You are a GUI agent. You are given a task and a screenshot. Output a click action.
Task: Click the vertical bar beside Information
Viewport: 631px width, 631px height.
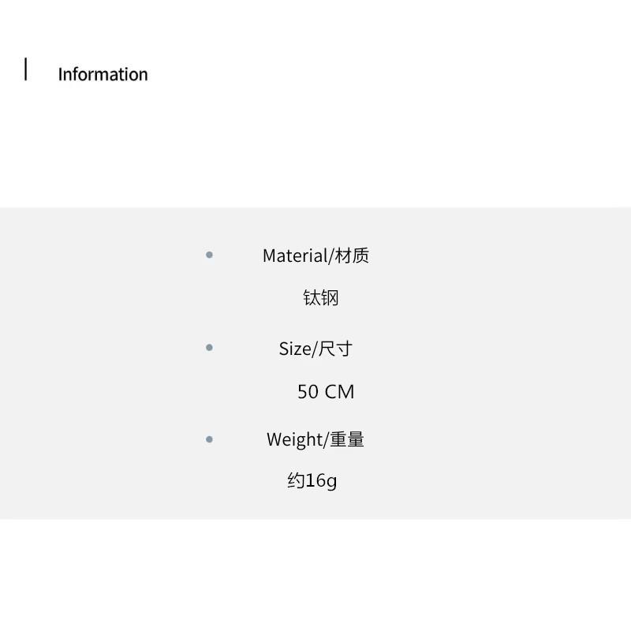point(26,69)
